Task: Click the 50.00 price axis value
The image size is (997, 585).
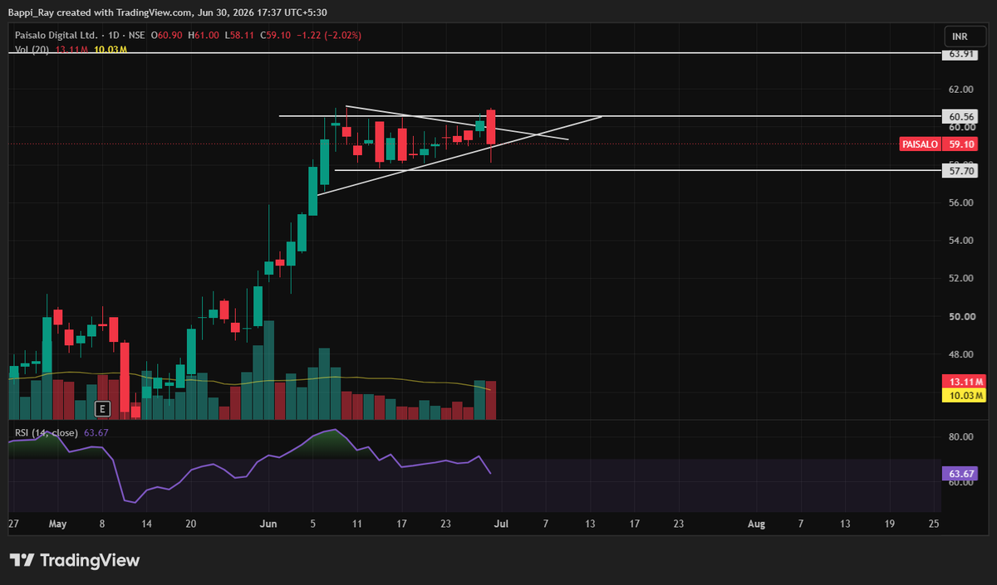Action: [961, 316]
